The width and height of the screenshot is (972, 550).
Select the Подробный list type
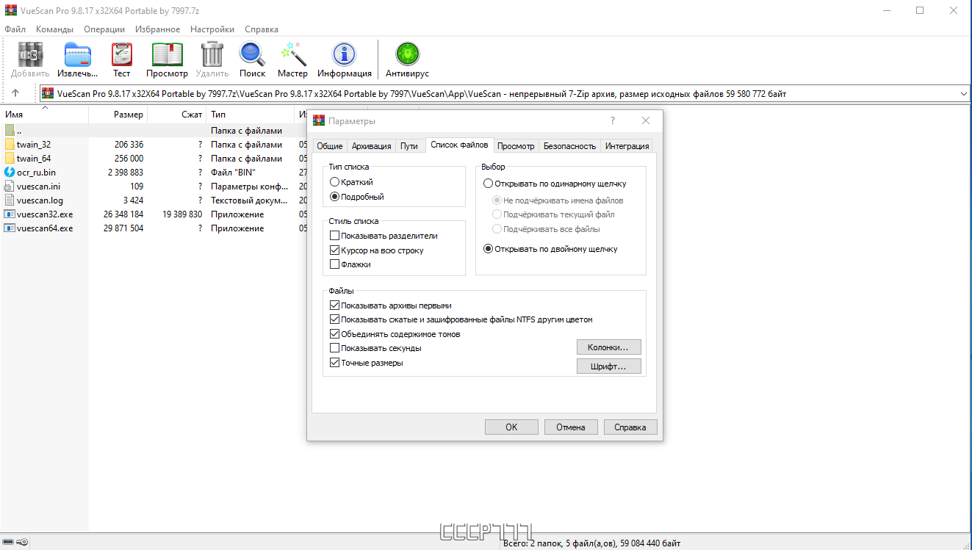(x=335, y=197)
